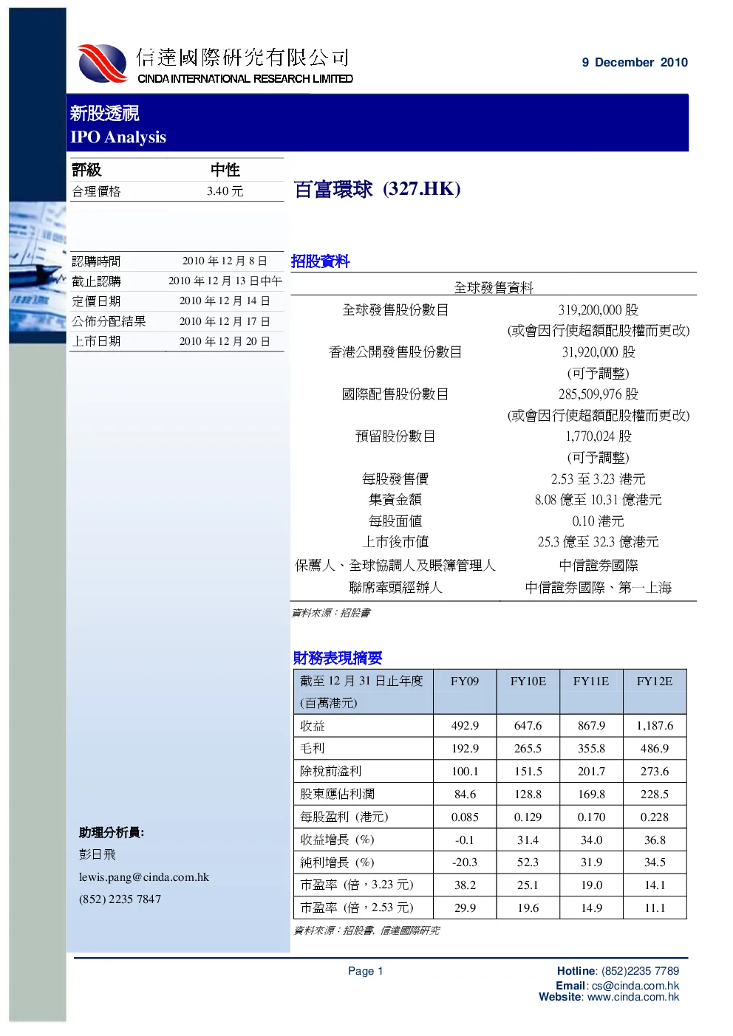Viewport: 733px width, 1036px height.
Task: Select the 招股資料 section heading
Action: coord(321,261)
